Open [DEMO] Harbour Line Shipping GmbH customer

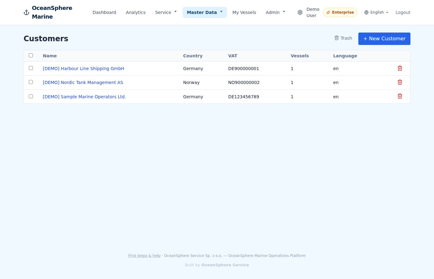pyautogui.click(x=83, y=69)
